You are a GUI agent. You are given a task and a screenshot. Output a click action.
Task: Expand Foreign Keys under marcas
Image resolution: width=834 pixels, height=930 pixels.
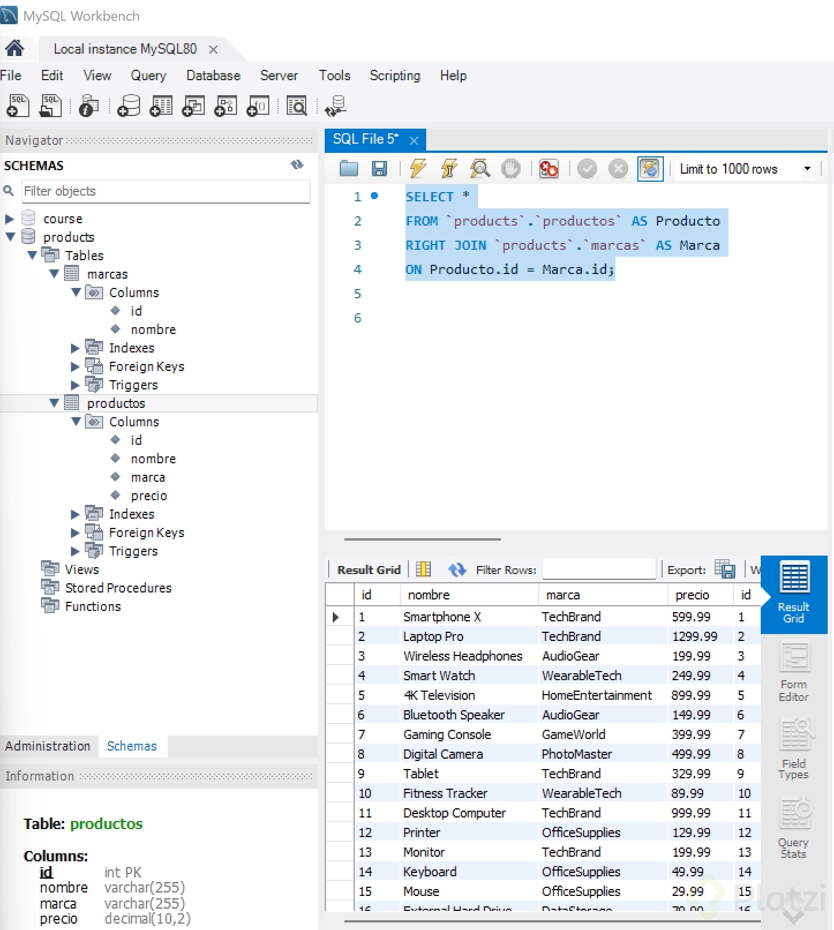[75, 366]
